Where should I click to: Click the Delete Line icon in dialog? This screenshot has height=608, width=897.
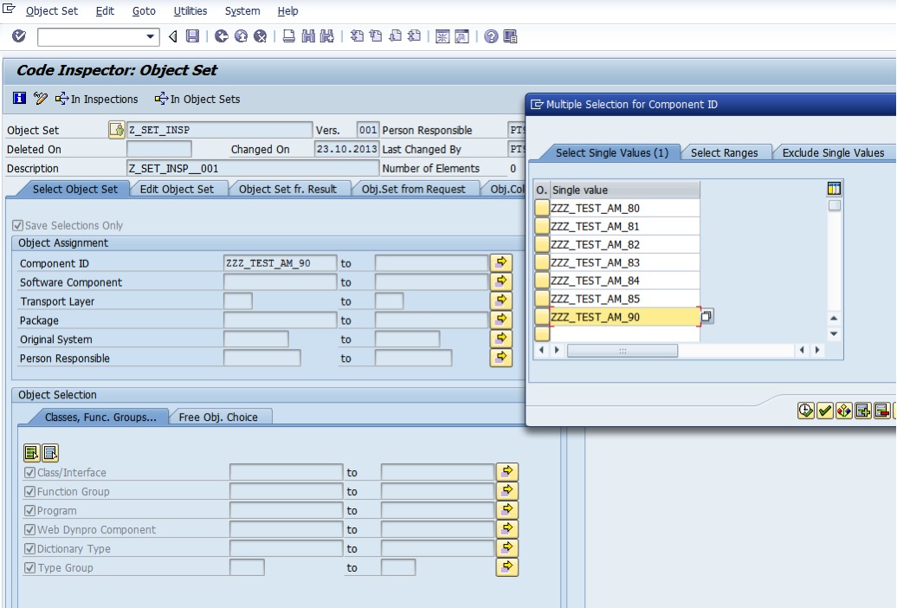point(881,411)
